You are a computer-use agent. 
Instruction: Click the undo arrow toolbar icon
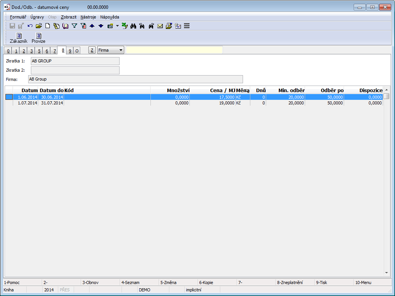coord(30,26)
